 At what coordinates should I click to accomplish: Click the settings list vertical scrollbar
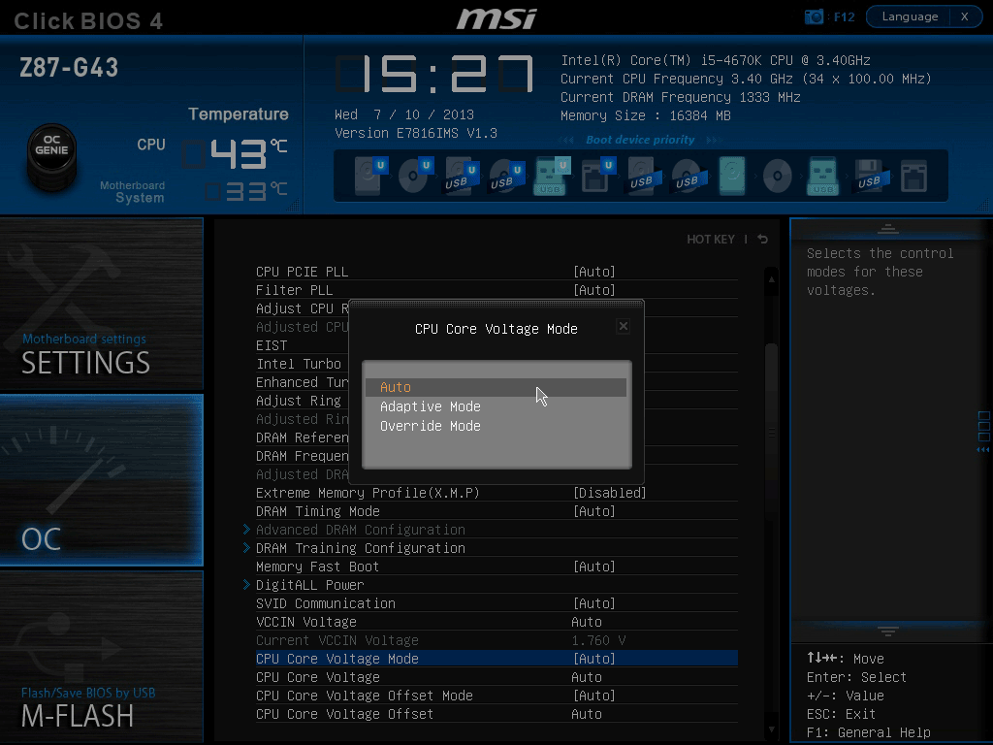(771, 388)
